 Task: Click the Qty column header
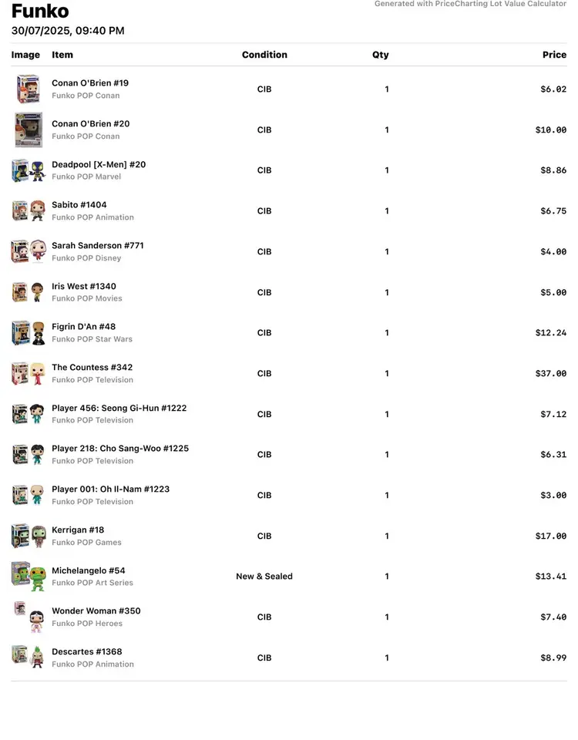(x=381, y=55)
